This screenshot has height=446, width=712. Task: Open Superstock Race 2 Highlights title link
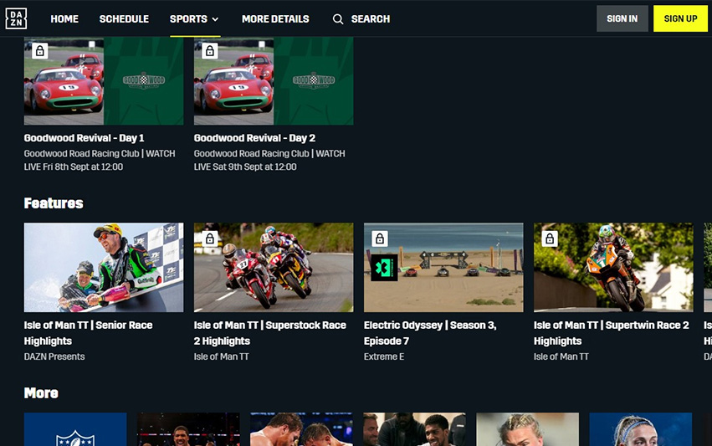click(269, 333)
